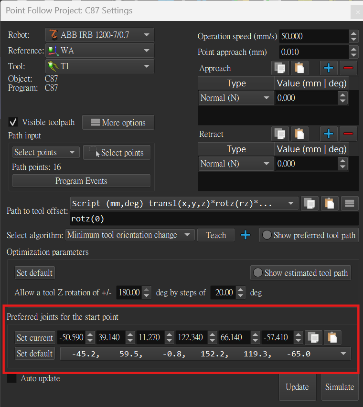Open the Tool T1 dropdown
363x407 pixels.
coord(100,66)
